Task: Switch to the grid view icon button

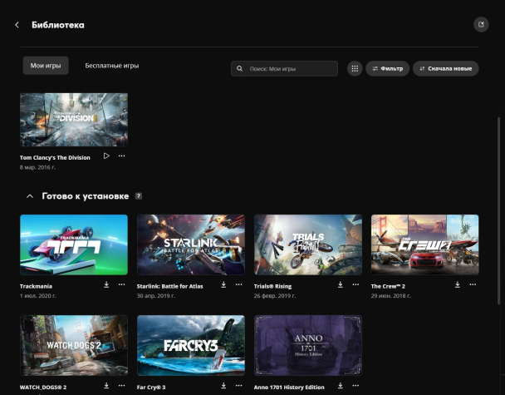Action: point(355,68)
